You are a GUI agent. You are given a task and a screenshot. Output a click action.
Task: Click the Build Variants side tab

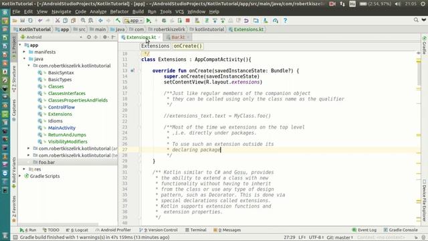coord(14,173)
